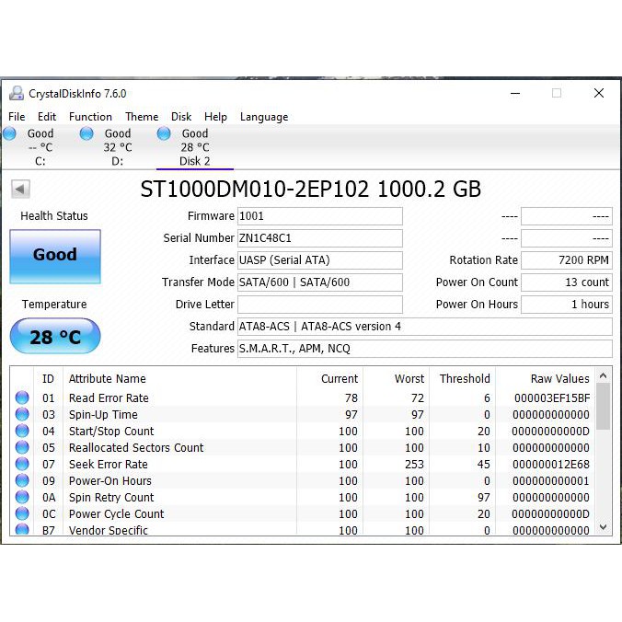The width and height of the screenshot is (622, 622).
Task: Click the Good health status button
Action: pyautogui.click(x=55, y=257)
